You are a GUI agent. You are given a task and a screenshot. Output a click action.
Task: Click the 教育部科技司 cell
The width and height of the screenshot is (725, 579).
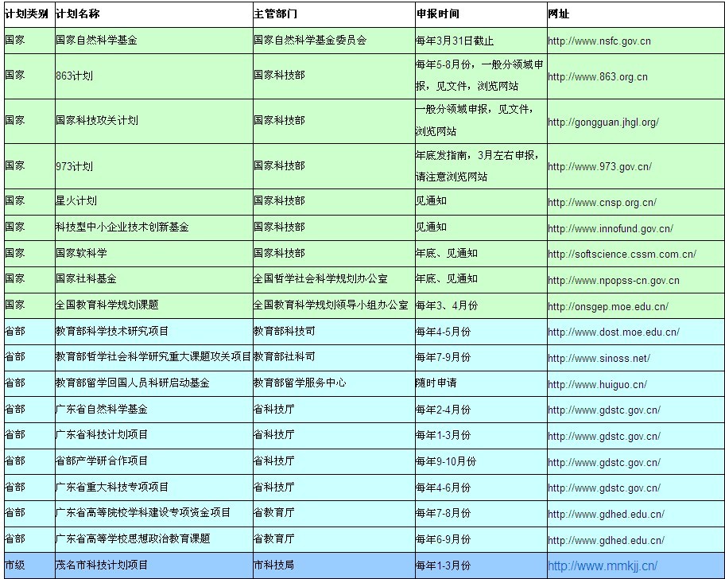[x=334, y=331]
